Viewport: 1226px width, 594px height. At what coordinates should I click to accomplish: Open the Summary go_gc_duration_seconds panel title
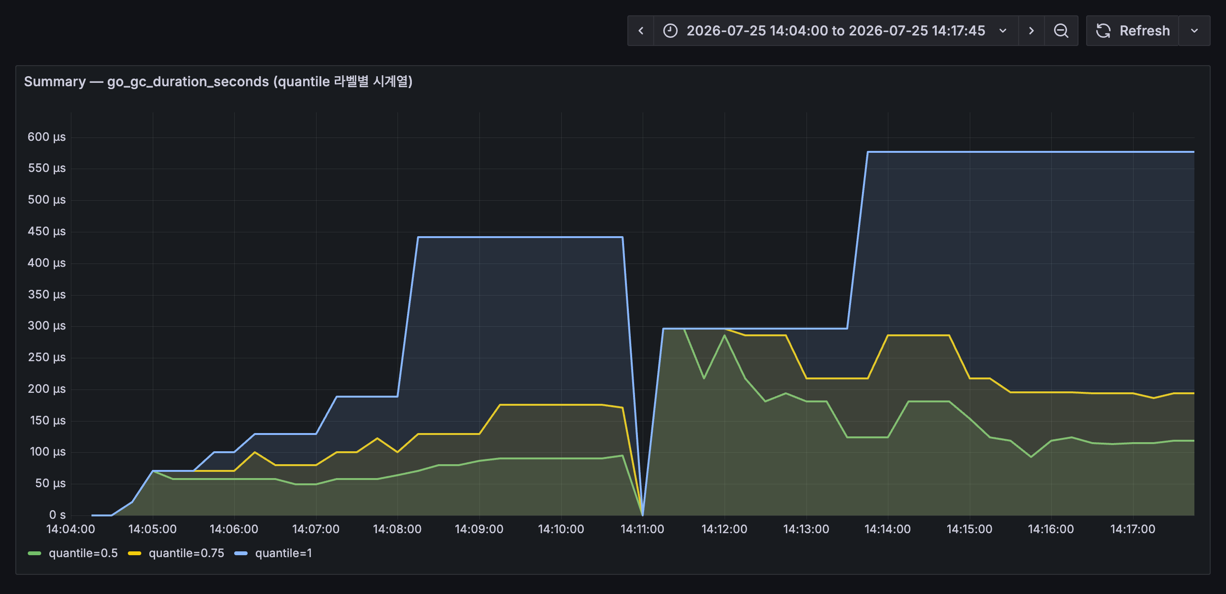(x=218, y=81)
